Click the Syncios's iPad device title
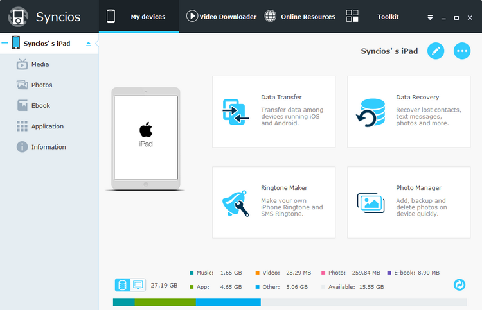This screenshot has width=482, height=310. (x=389, y=51)
